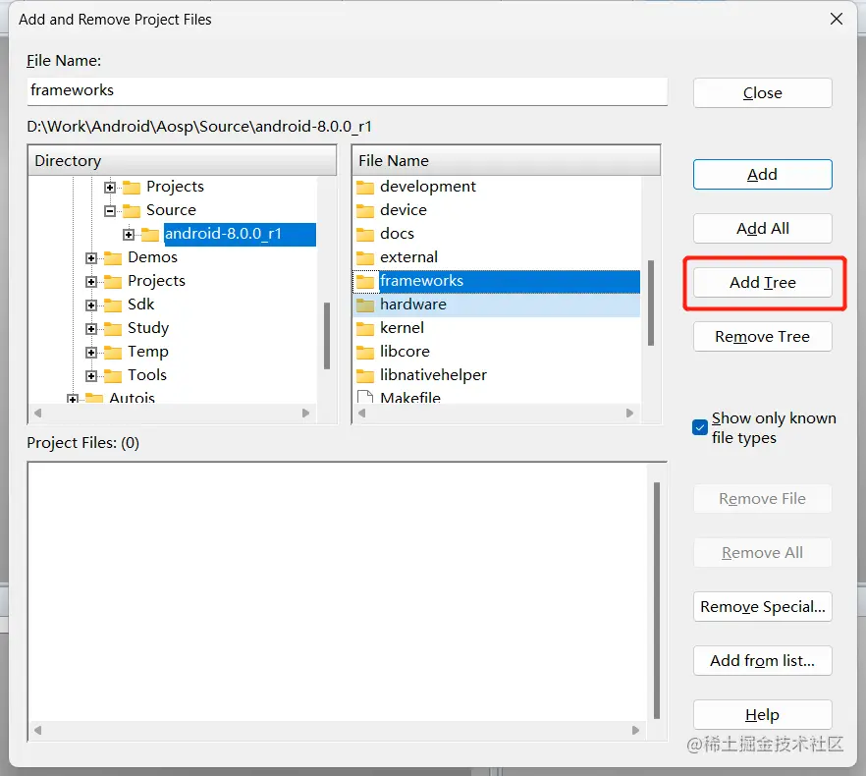Click the development folder icon
This screenshot has width=866, height=776.
365,187
